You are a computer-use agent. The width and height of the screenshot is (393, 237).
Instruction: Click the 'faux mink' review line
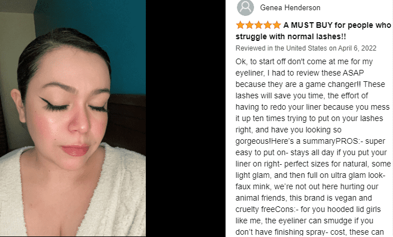307,186
